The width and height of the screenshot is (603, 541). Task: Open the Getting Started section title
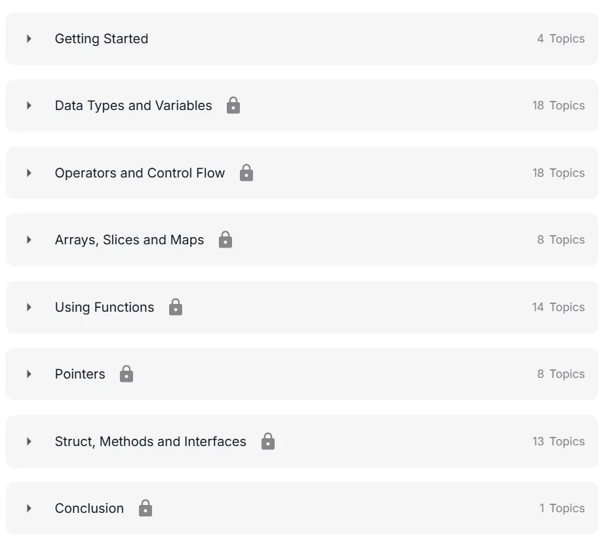102,39
